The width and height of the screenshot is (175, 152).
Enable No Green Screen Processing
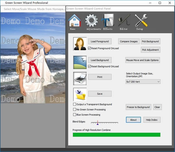pyautogui.click(x=75, y=109)
